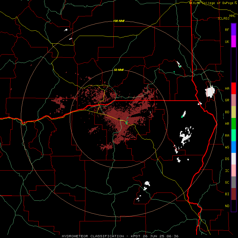Click the DS white legend swatch
The image size is (238, 238).
(x=234, y=159)
